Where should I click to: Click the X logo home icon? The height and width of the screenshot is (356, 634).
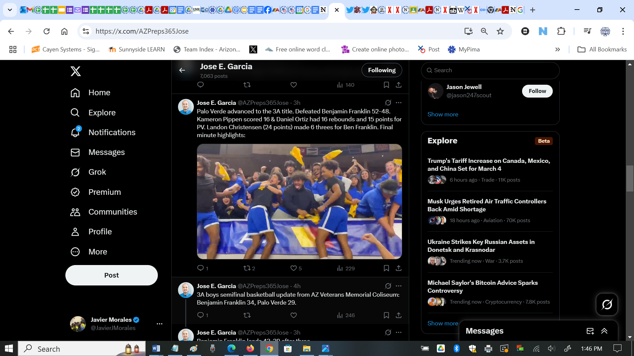click(76, 71)
